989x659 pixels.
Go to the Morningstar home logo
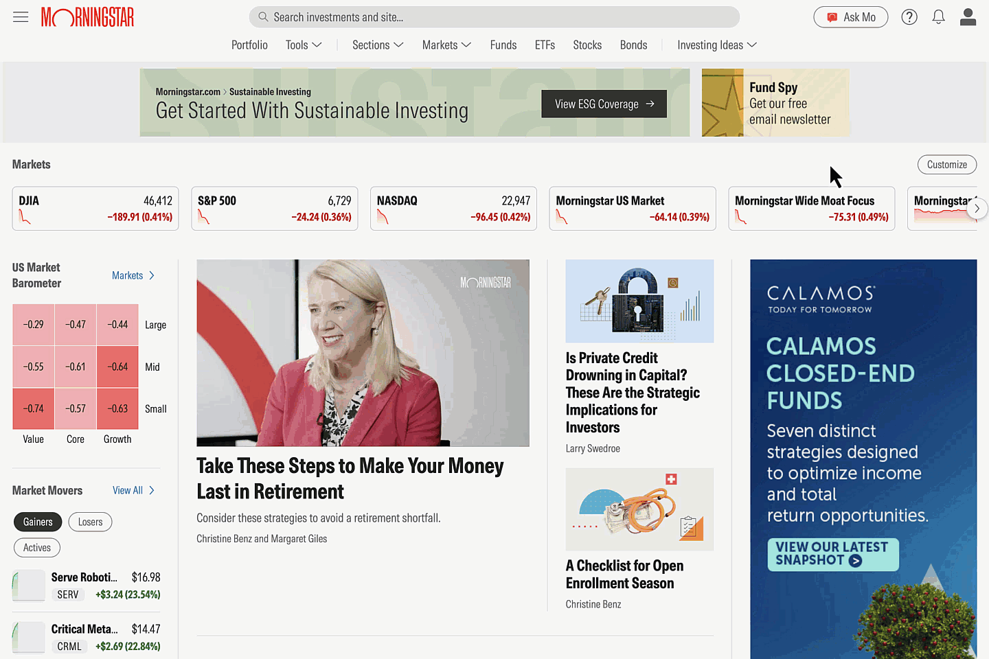coord(87,17)
